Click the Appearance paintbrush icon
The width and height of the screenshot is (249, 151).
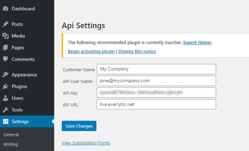pyautogui.click(x=5, y=74)
